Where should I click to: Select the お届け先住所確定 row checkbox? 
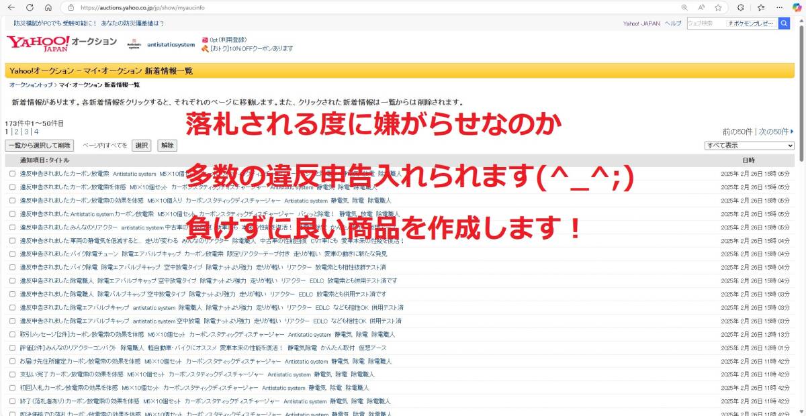click(12, 361)
